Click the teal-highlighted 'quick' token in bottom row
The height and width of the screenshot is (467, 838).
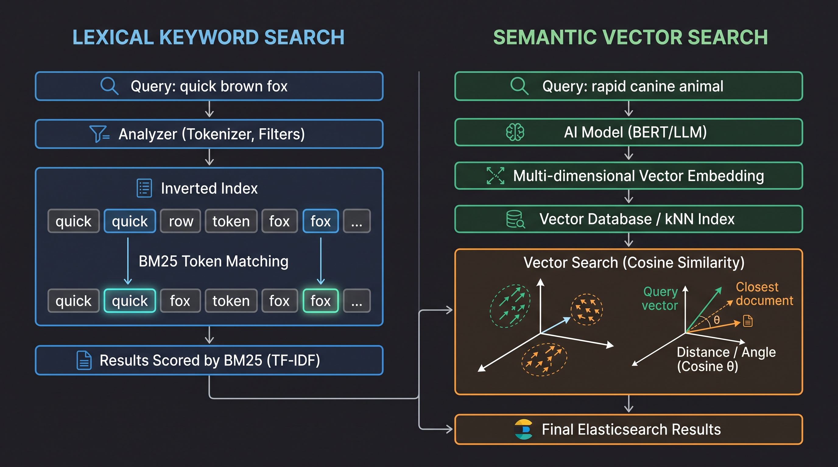tap(130, 301)
